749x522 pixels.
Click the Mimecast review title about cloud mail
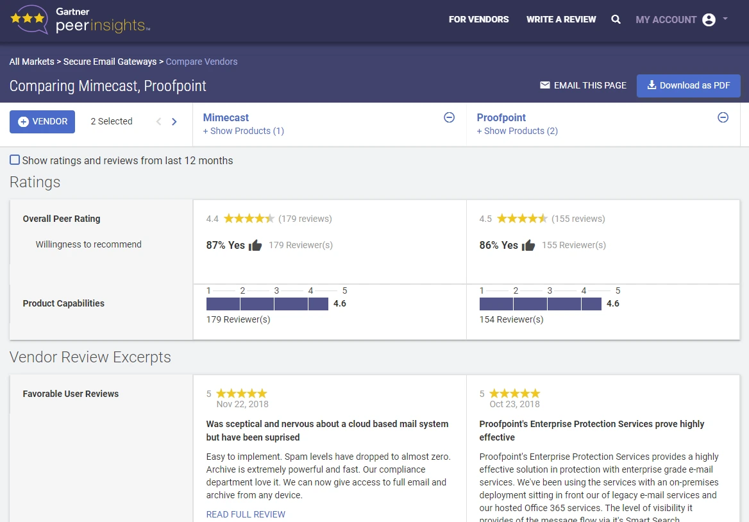(327, 431)
